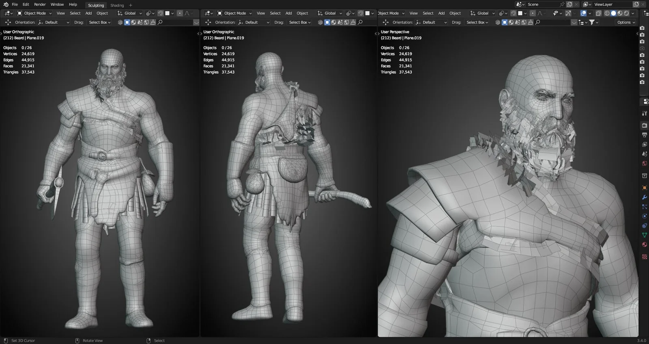Open Output properties tab
Viewport: 649px width, 344px height.
(x=645, y=135)
